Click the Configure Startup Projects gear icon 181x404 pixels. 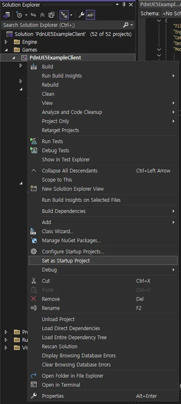(34, 251)
